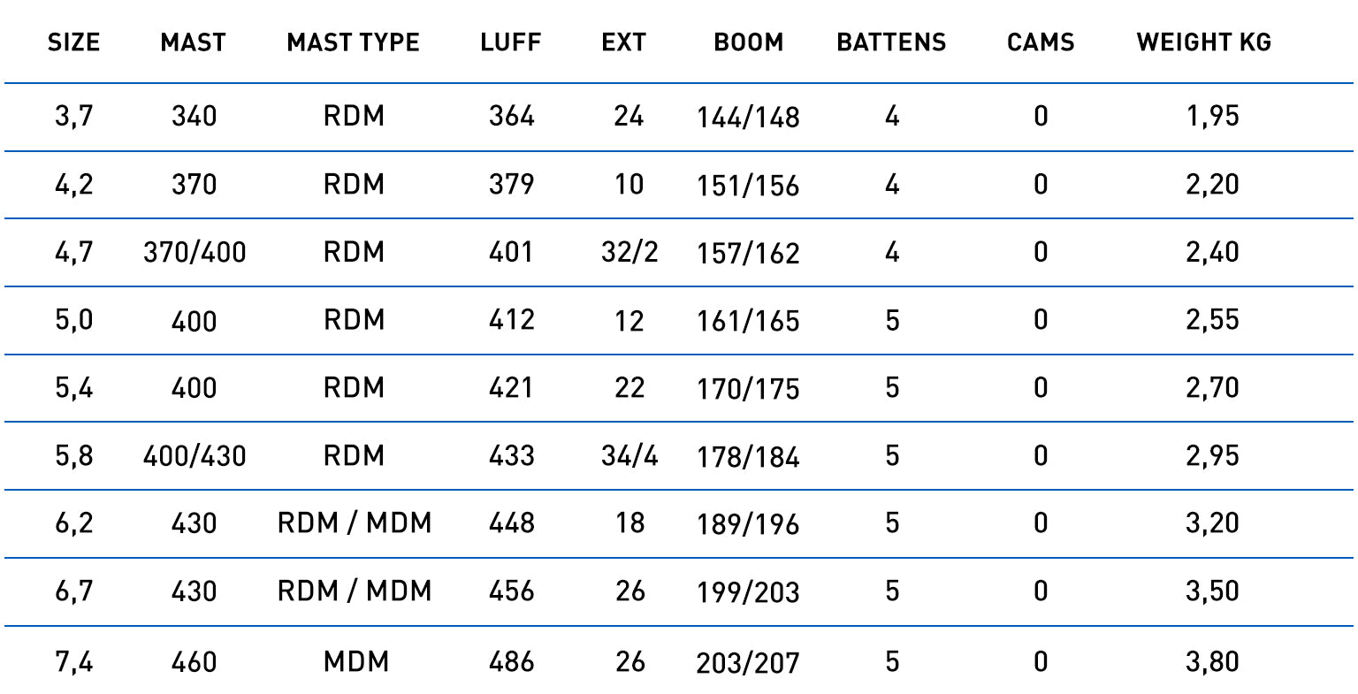Select the 144/148 boom cell
This screenshot has width=1358, height=694.
pos(748,117)
